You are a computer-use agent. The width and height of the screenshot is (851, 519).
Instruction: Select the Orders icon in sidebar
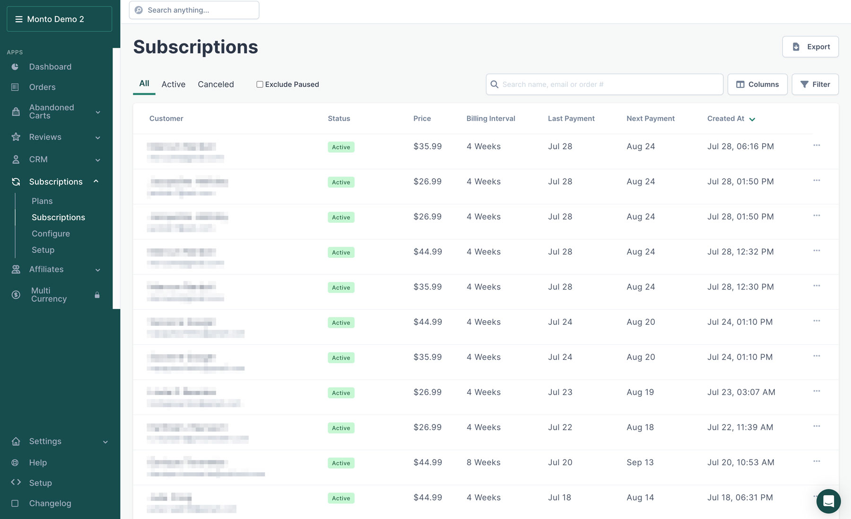pyautogui.click(x=16, y=87)
